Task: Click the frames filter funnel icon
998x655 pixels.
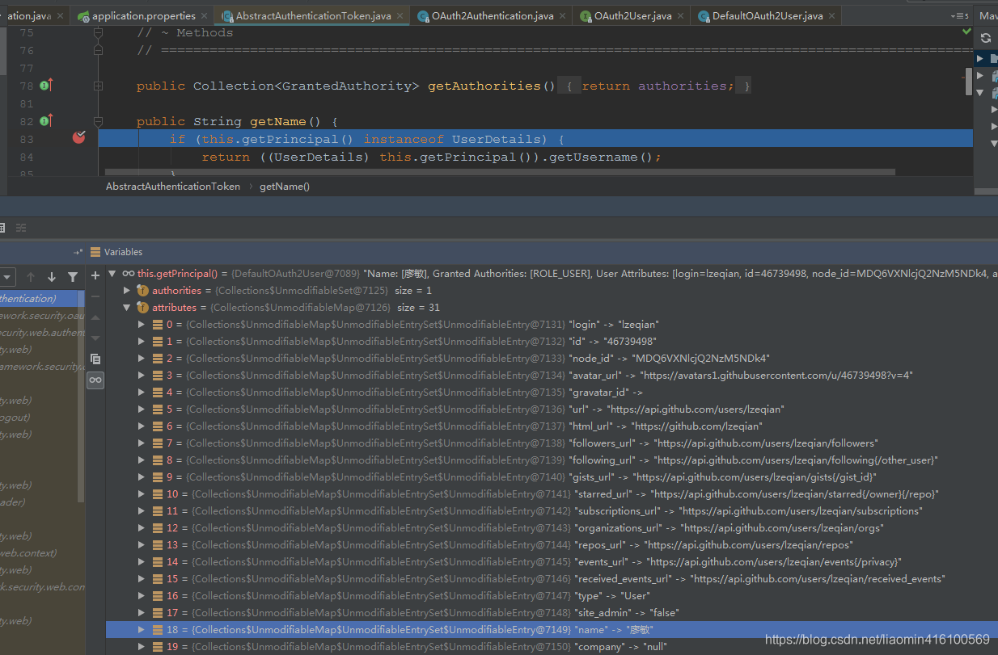Action: tap(73, 277)
